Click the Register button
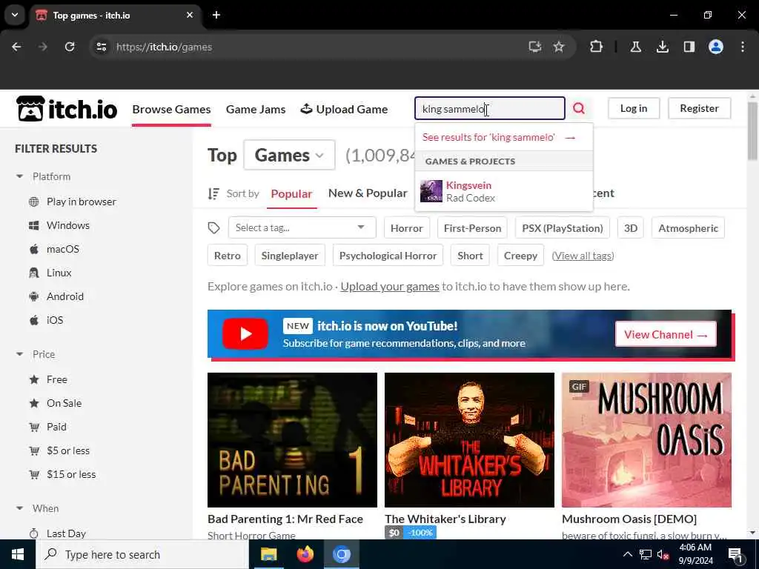 699,108
